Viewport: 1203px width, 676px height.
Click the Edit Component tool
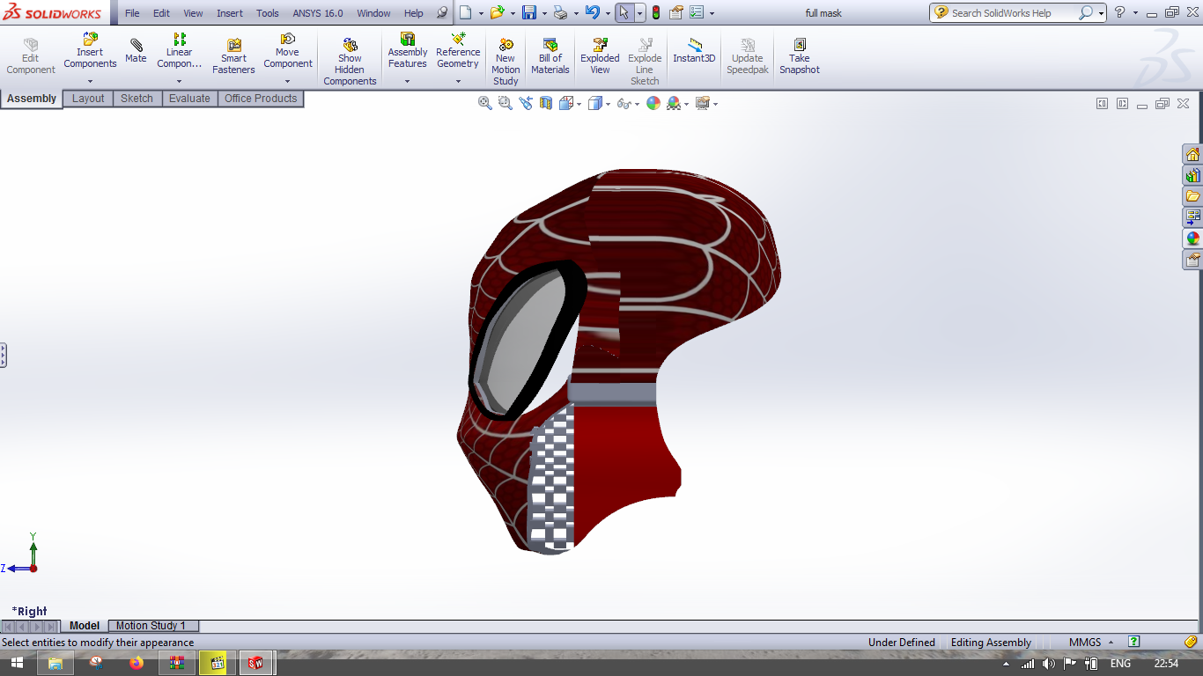[x=31, y=56]
